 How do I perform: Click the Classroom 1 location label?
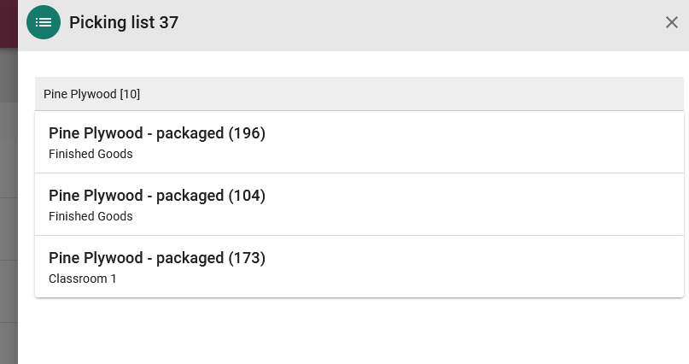pos(82,279)
